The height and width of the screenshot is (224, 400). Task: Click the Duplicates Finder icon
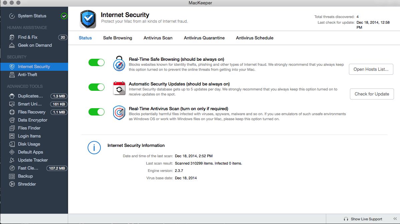pos(12,96)
